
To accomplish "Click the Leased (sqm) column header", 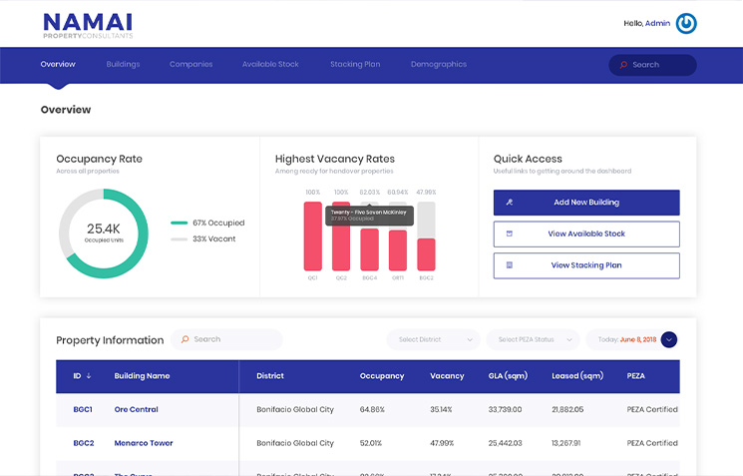I will pos(577,376).
